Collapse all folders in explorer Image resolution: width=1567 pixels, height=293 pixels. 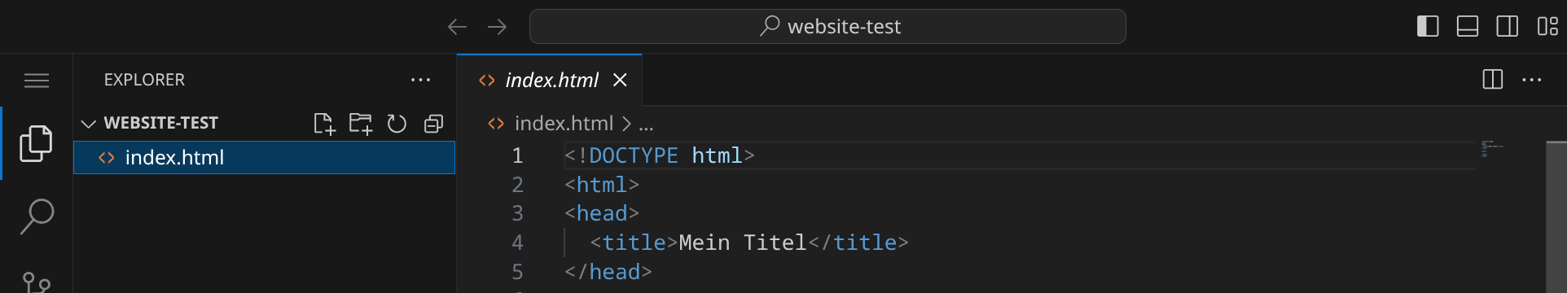[x=433, y=124]
